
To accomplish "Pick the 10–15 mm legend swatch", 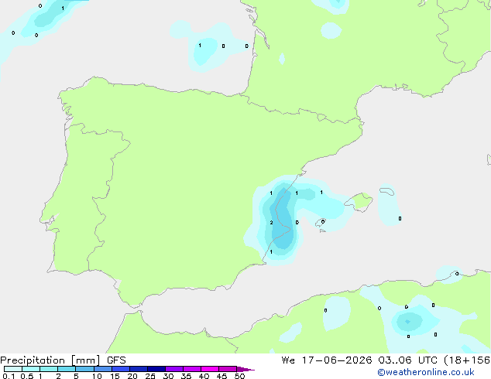I will [102, 369].
